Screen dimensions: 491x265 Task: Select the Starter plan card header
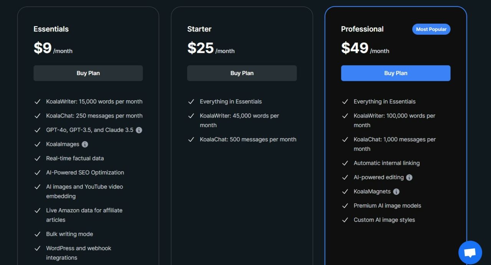(199, 29)
